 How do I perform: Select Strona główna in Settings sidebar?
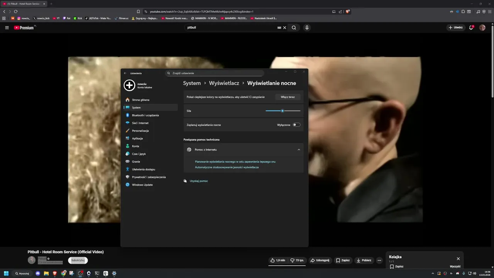point(151,100)
